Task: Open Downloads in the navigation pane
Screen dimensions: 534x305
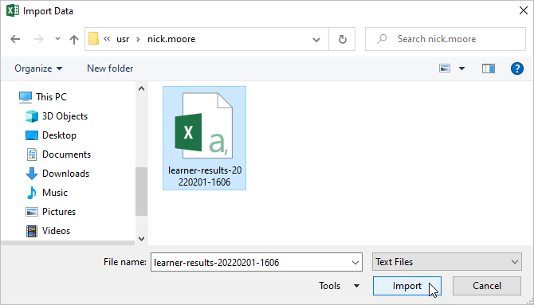Action: (57, 174)
